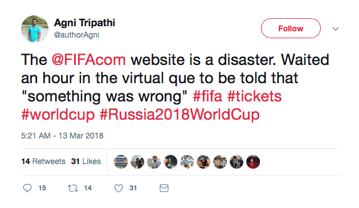Like the tweet with heart icon
This screenshot has width=359, height=208.
(x=119, y=188)
